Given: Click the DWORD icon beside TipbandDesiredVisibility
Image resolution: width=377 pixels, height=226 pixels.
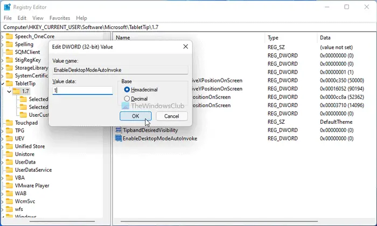Looking at the screenshot, I should coord(118,130).
